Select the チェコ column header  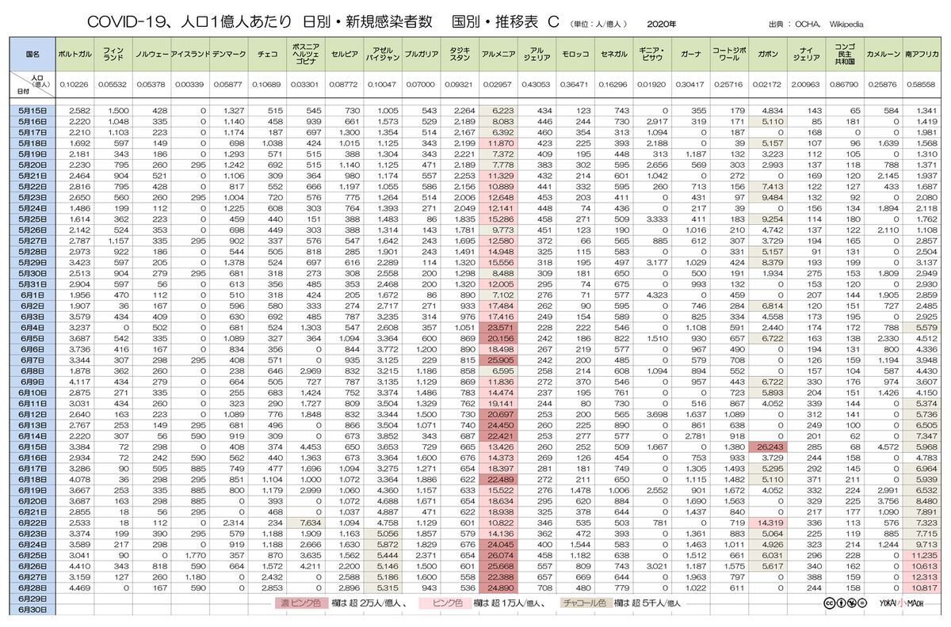(267, 53)
